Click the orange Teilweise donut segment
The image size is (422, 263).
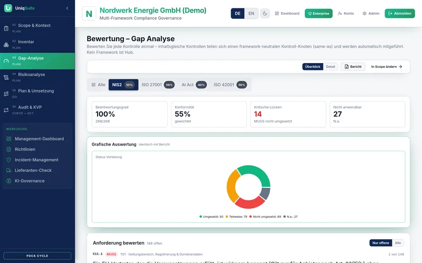point(232,186)
